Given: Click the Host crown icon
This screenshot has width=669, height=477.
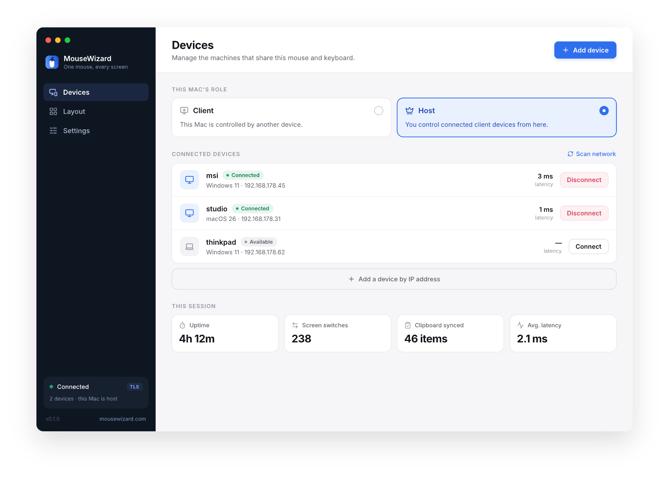Looking at the screenshot, I should (410, 110).
